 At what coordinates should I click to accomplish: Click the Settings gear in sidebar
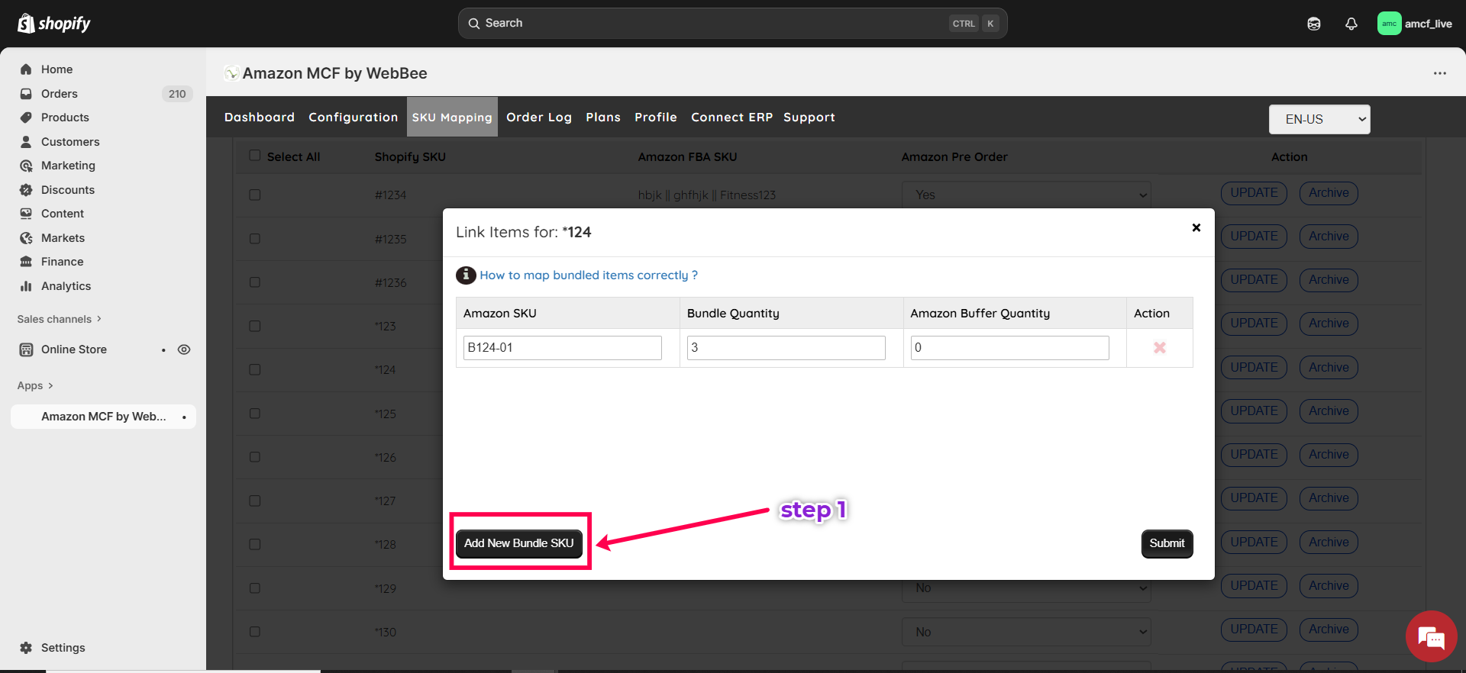(x=26, y=648)
